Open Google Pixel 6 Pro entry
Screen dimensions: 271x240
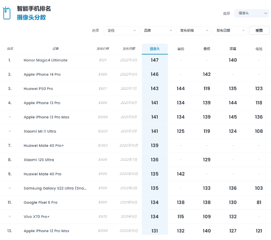41,202
